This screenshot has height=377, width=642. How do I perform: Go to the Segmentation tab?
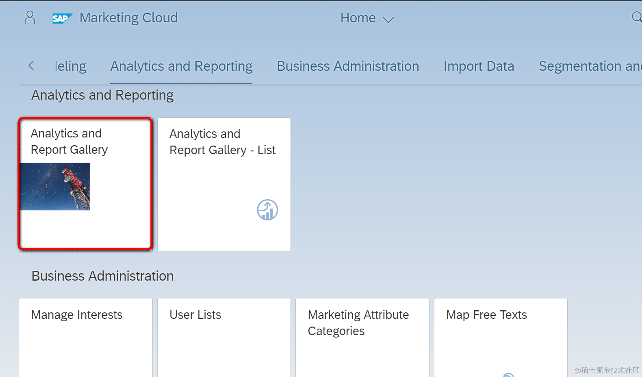coord(589,66)
